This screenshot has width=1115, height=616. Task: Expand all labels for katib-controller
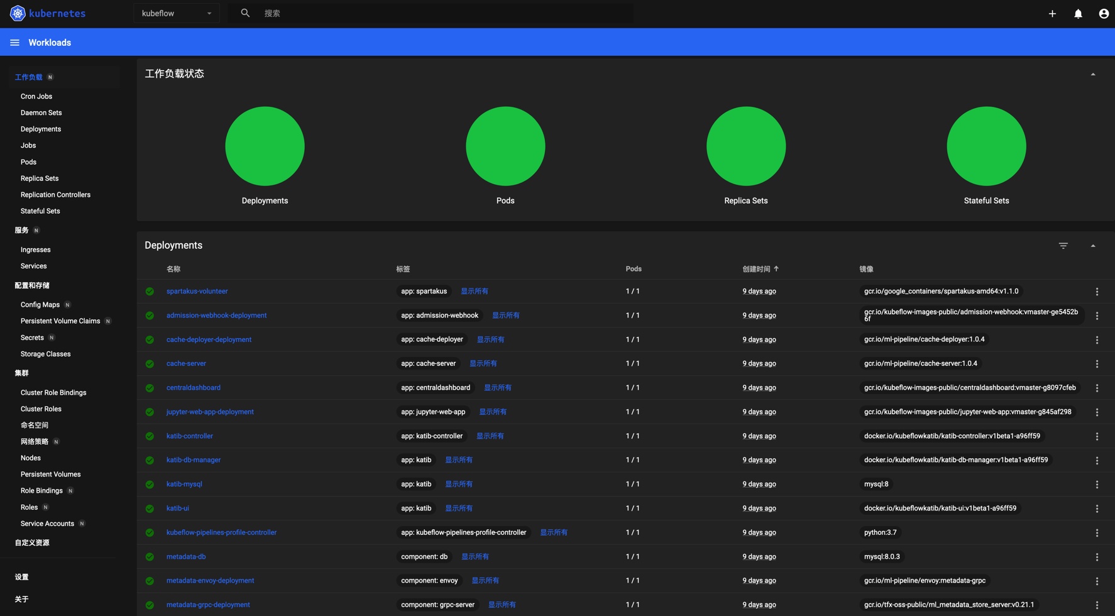click(490, 436)
